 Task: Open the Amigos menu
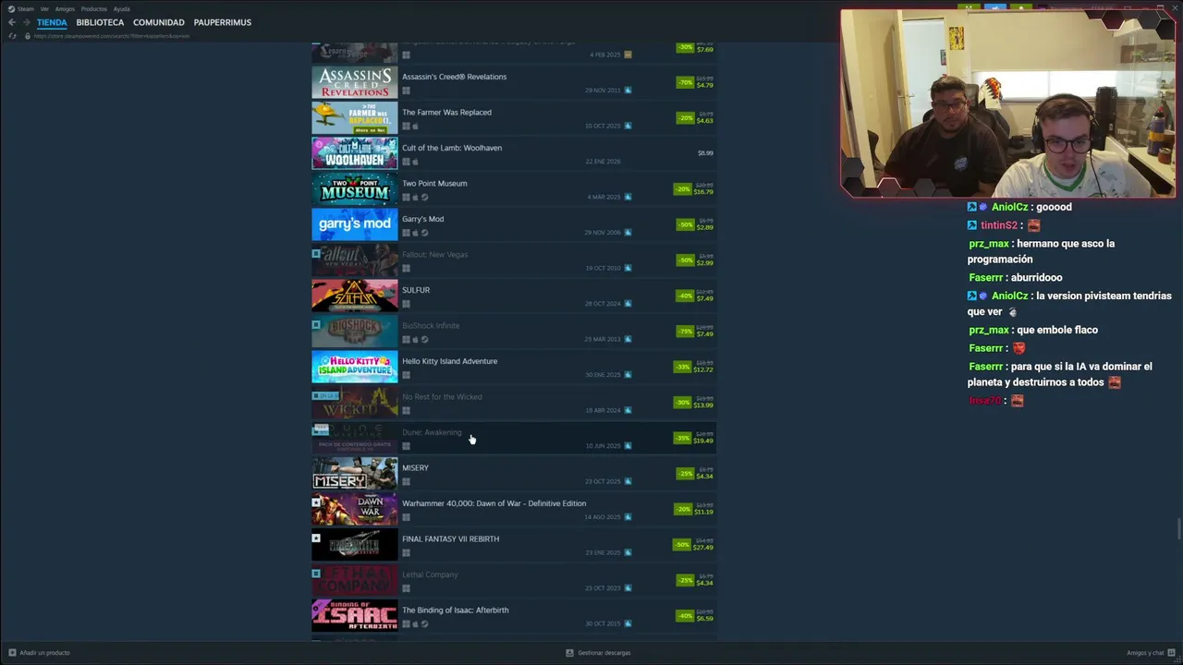(65, 9)
